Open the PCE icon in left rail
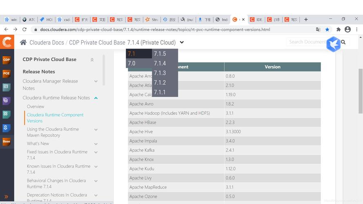363x204 pixels. click(7, 73)
